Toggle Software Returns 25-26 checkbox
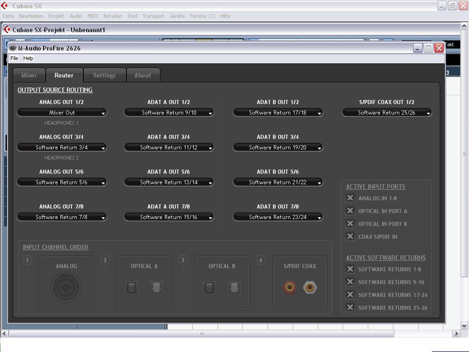 tap(350, 308)
